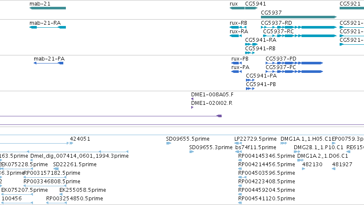Select the CG5937-RC transcript label
The image size is (364, 205).
coord(278,32)
